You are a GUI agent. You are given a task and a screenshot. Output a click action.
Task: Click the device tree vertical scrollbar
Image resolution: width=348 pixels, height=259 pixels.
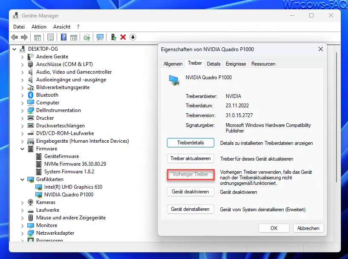(336, 118)
